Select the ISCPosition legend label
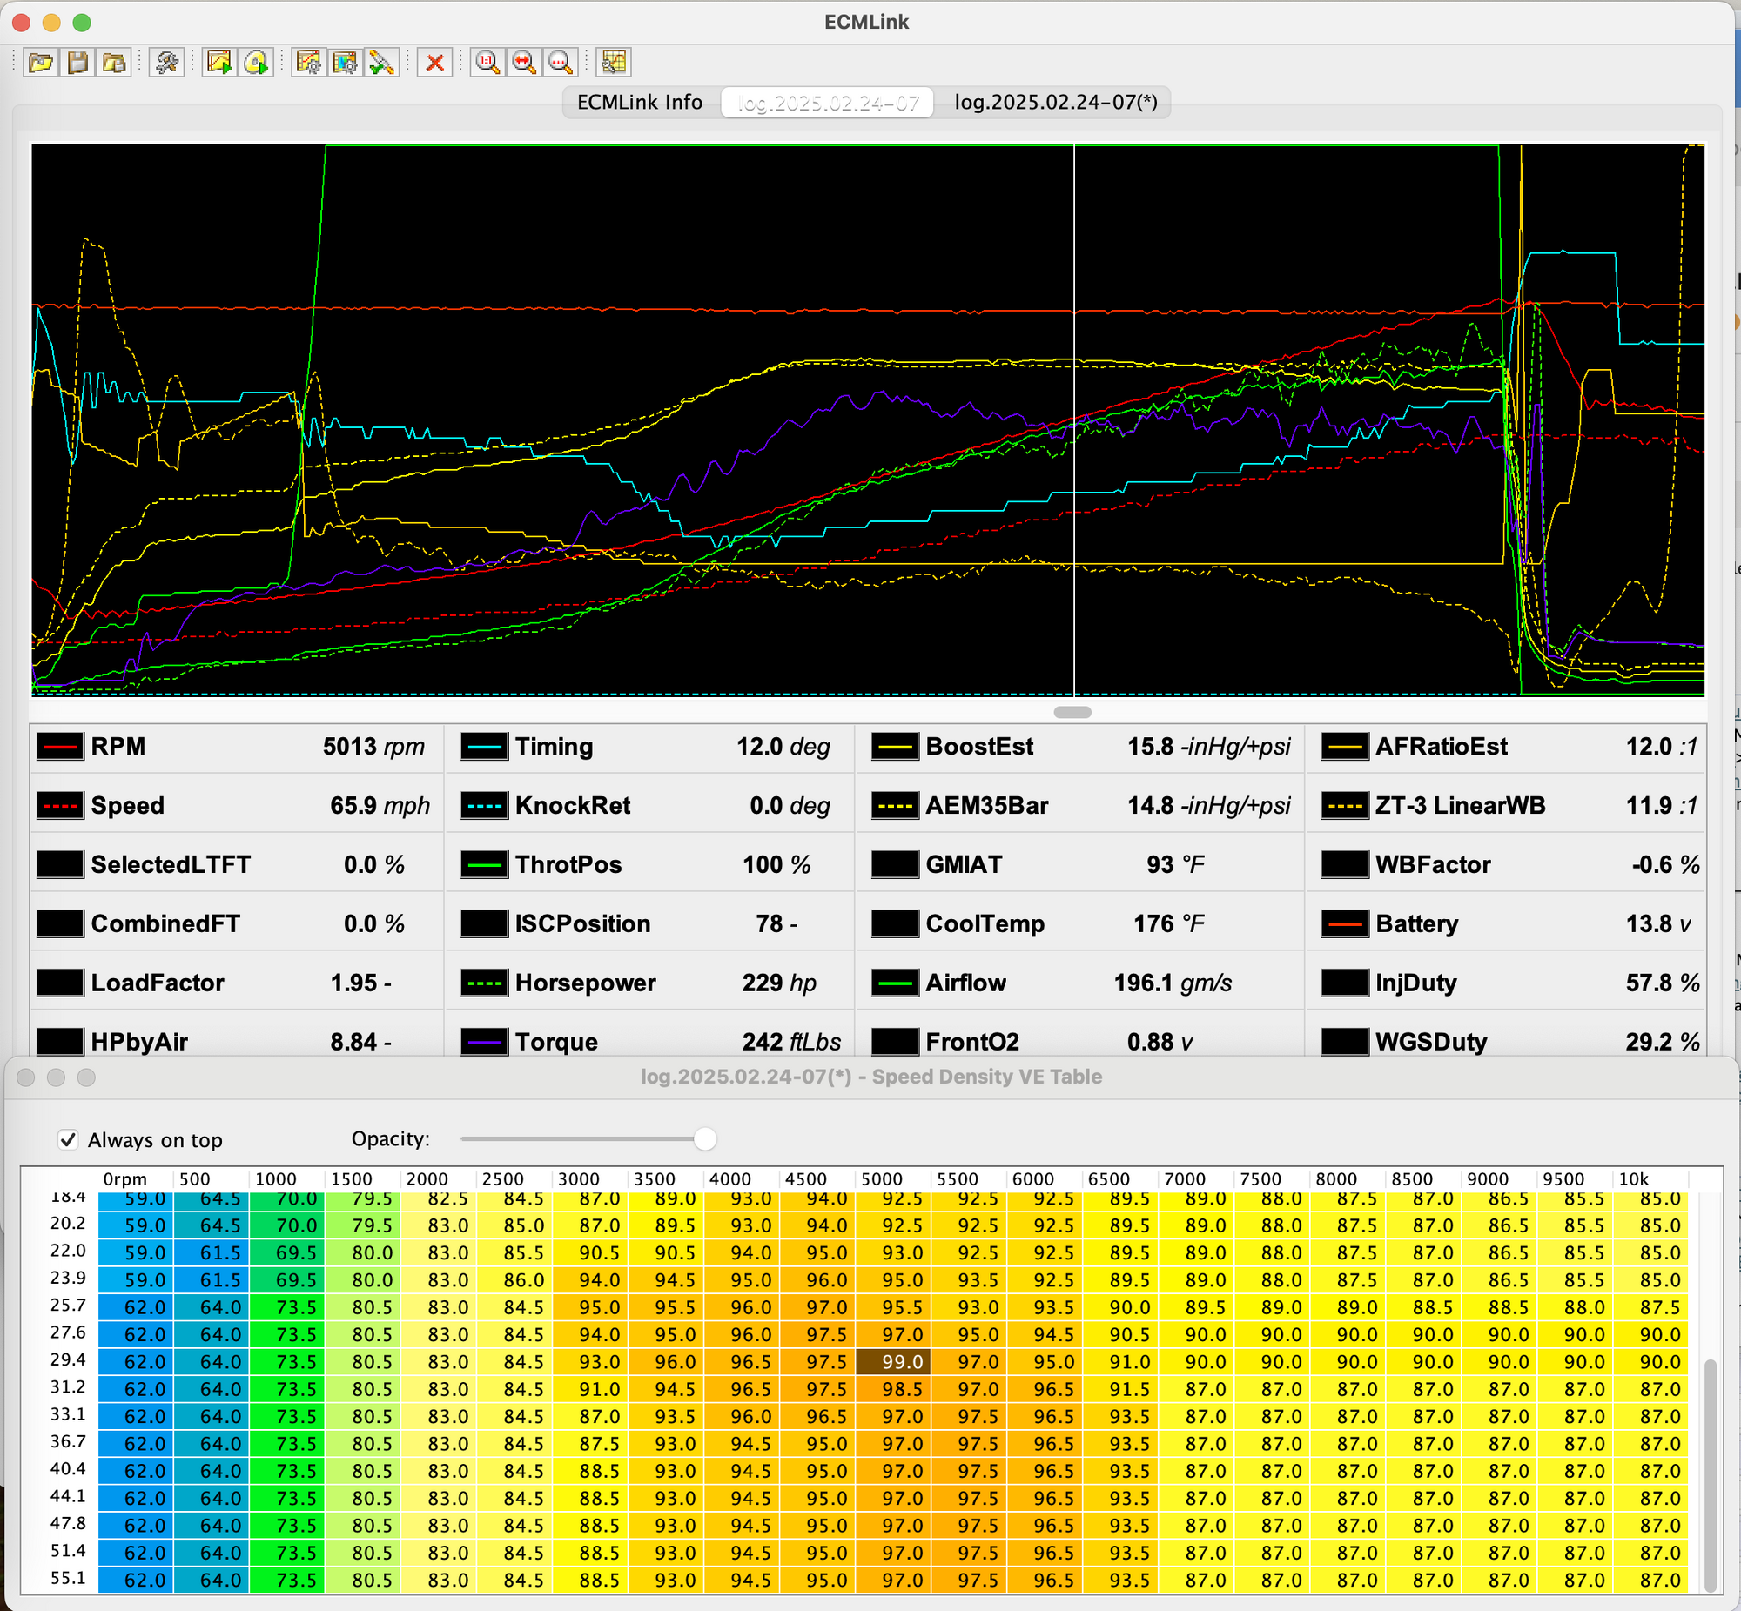The image size is (1741, 1611). click(583, 923)
